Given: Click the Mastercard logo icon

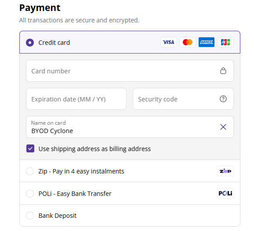Looking at the screenshot, I should coord(187,42).
